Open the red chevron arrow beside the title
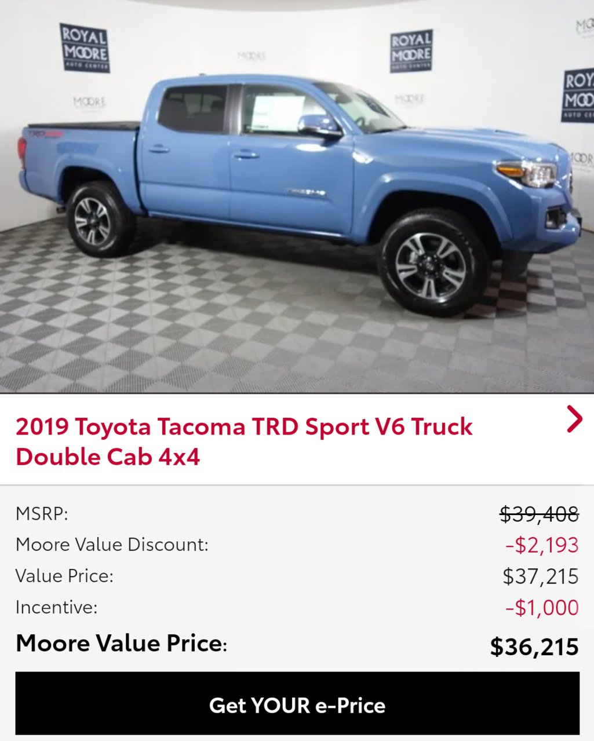The height and width of the screenshot is (741, 594). pyautogui.click(x=574, y=419)
